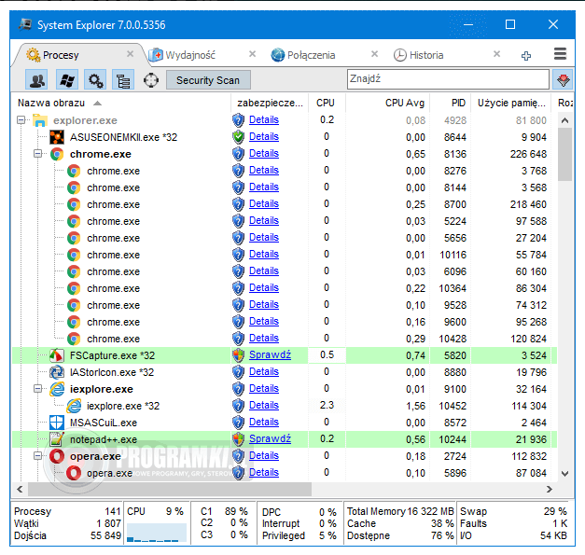
Task: Select the chrome.exe row with PID 8700
Action: click(x=285, y=204)
